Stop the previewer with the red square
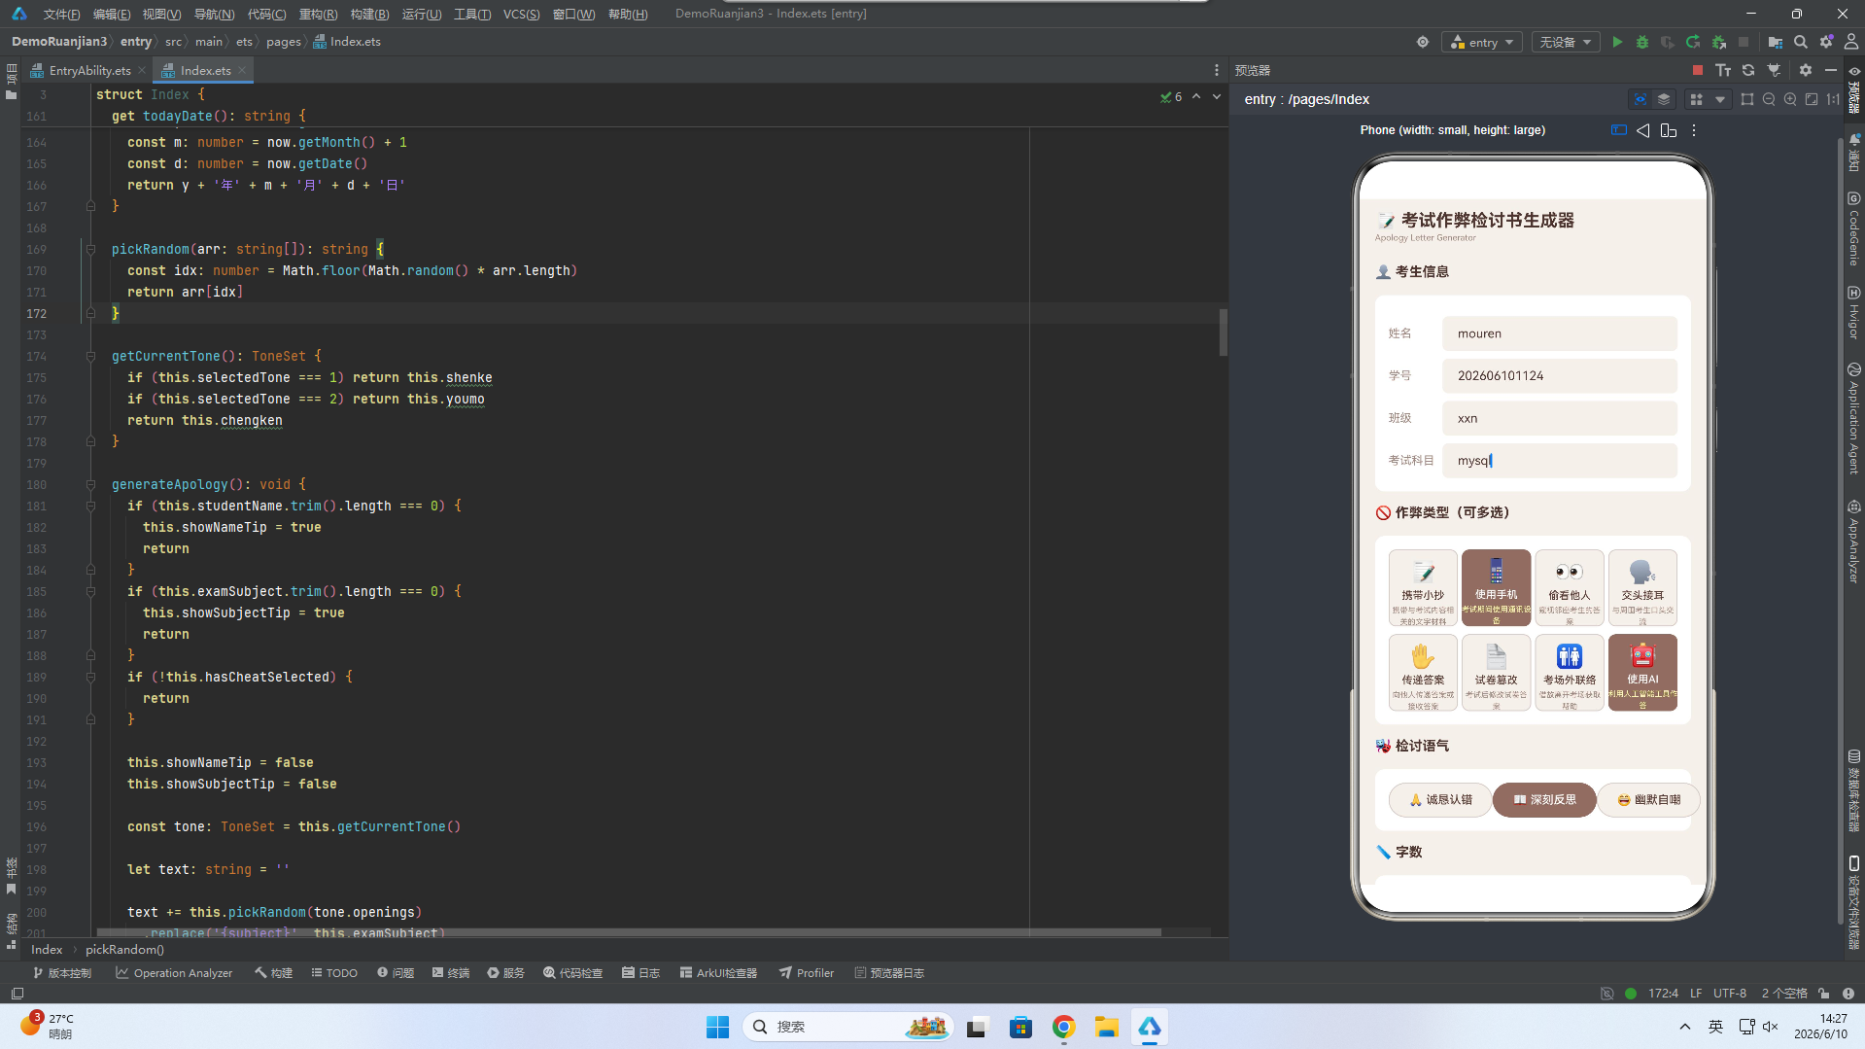The width and height of the screenshot is (1865, 1049). click(x=1698, y=70)
